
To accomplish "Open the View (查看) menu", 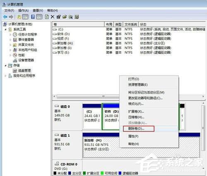I will click(x=38, y=11).
